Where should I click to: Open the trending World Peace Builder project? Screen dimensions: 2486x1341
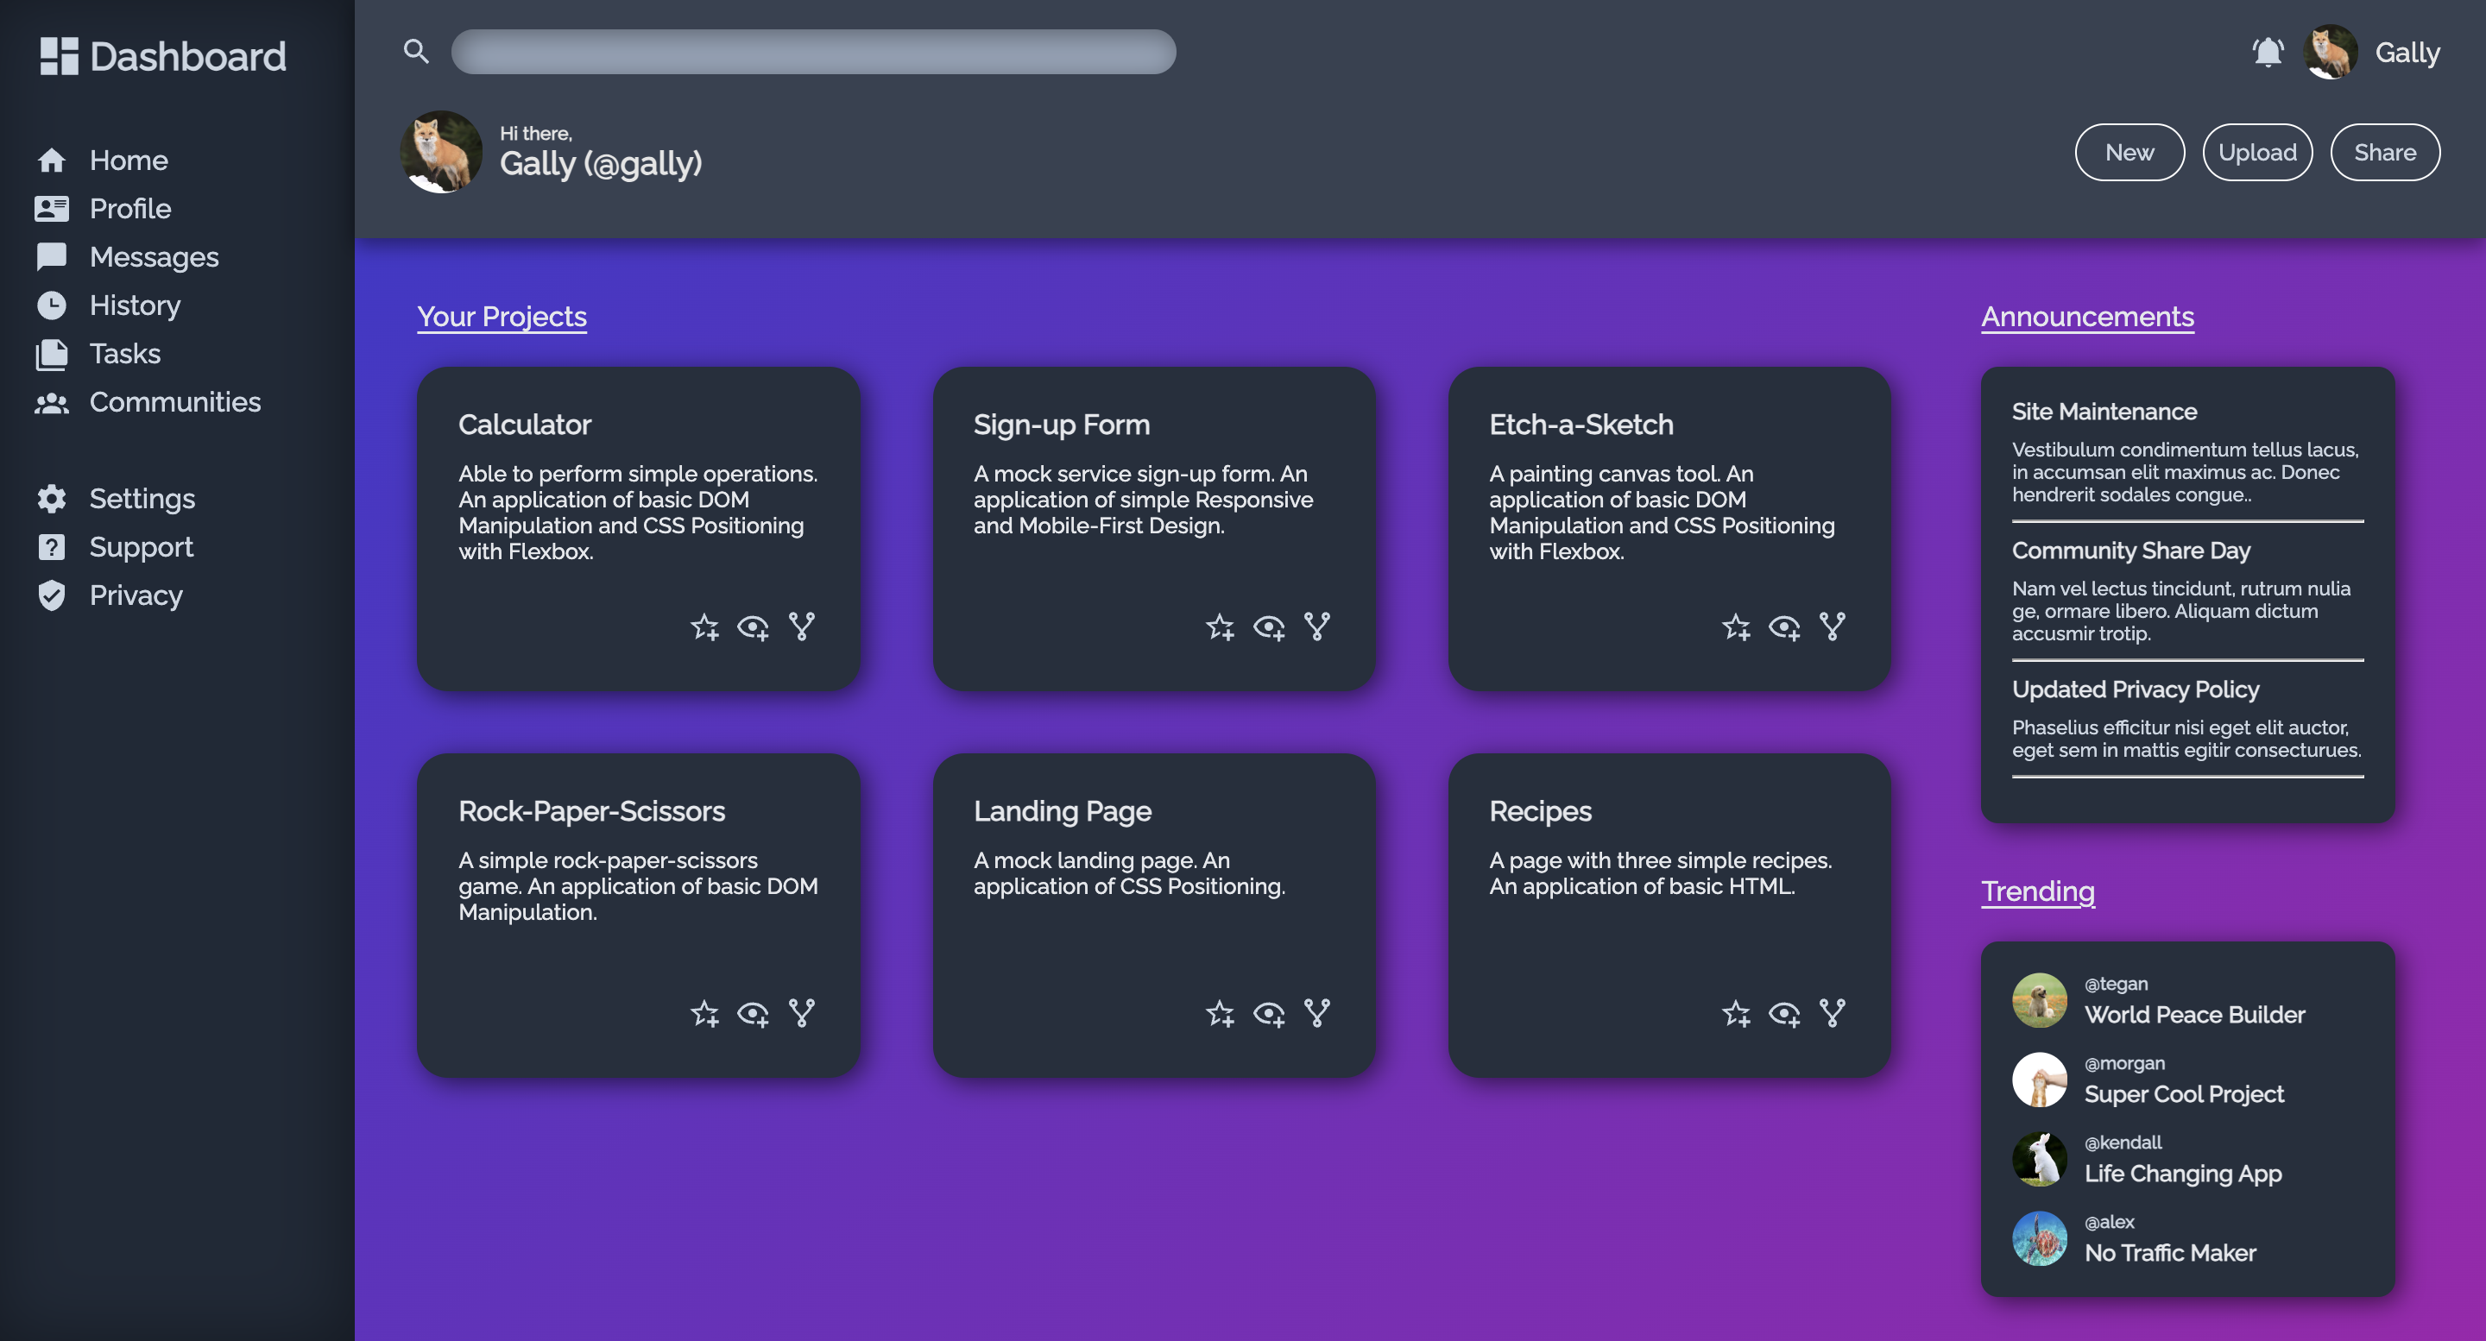coord(2193,1014)
